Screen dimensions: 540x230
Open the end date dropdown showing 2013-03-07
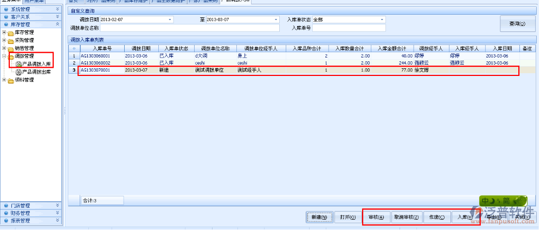tap(276, 20)
